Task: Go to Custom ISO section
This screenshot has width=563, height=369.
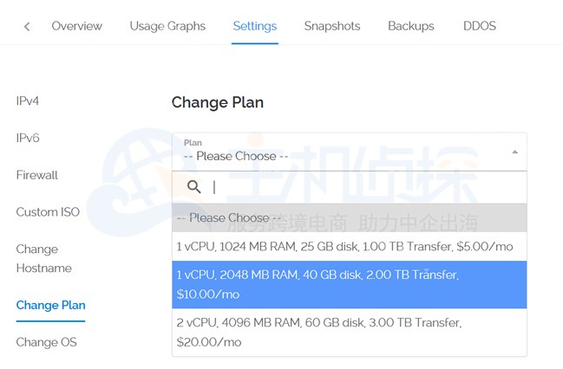Action: click(x=48, y=212)
